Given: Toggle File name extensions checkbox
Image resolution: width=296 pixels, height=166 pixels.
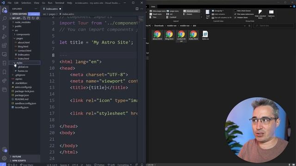Looking at the screenshot, I should tap(235, 14).
